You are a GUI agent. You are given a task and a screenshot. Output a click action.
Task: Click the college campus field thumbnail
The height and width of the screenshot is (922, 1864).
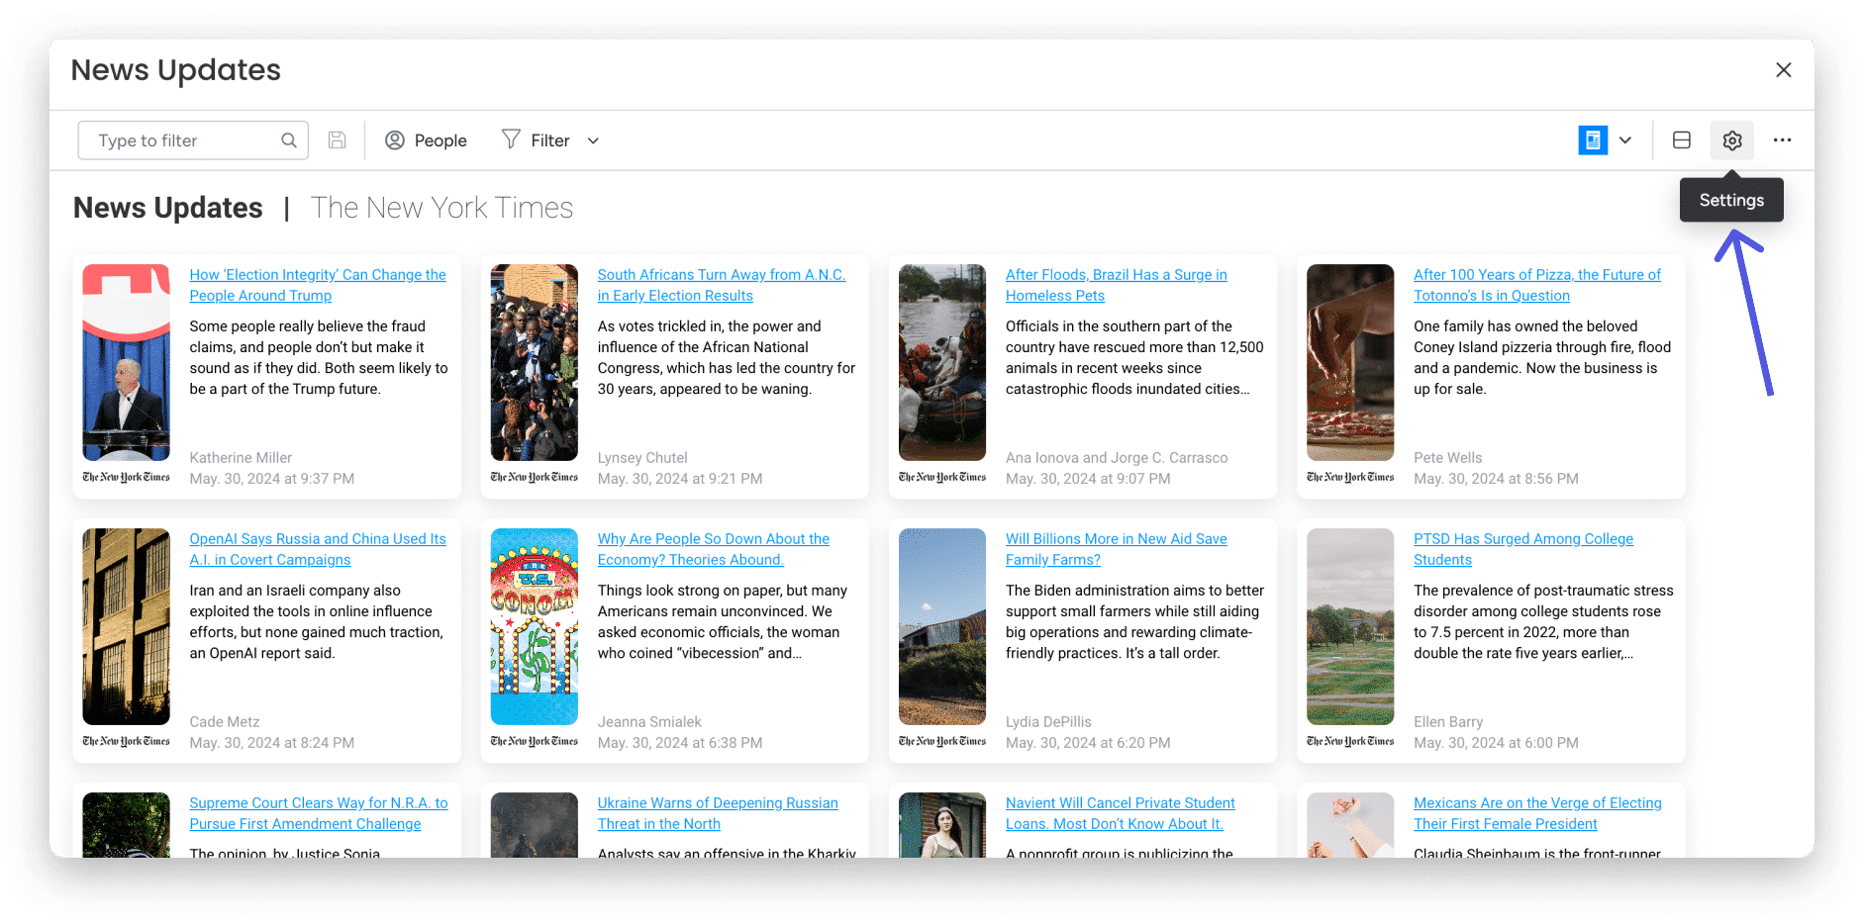click(1350, 626)
